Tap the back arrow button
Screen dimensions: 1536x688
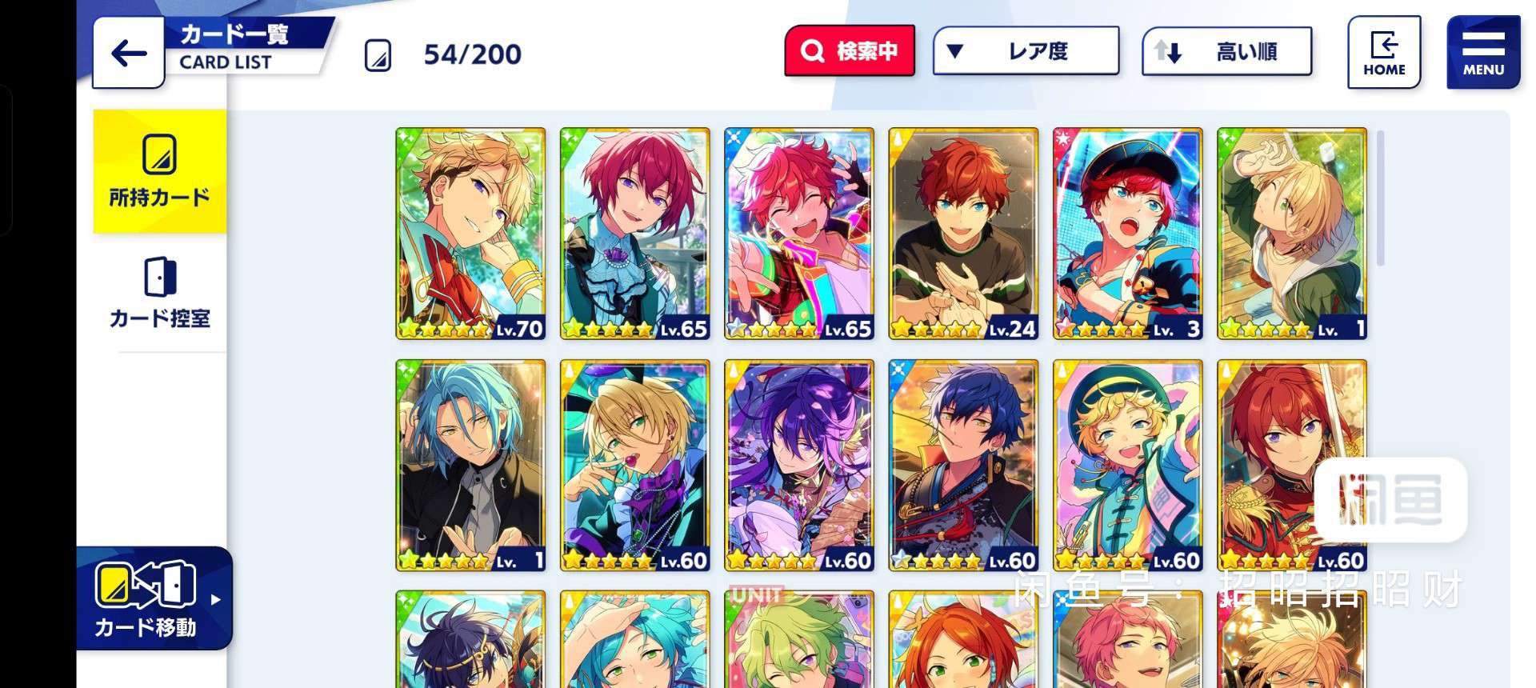129,54
